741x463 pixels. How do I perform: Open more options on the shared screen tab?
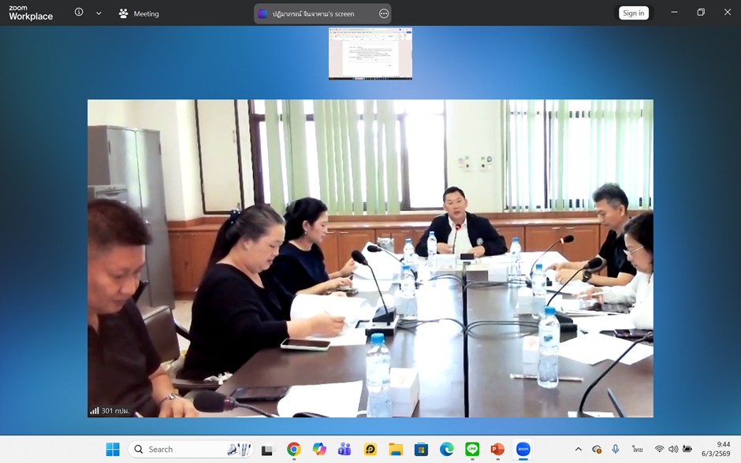pos(384,13)
